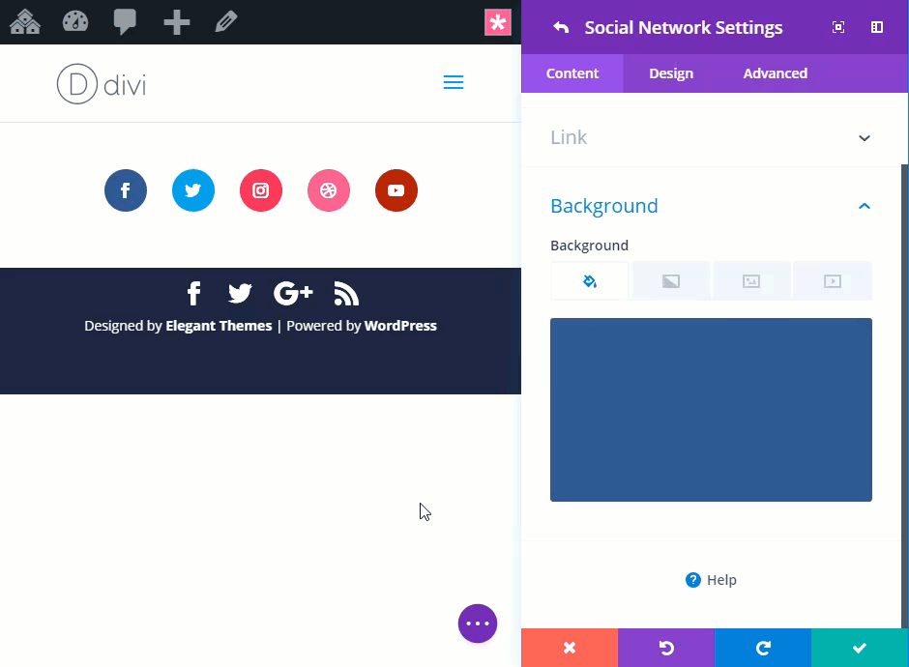The height and width of the screenshot is (667, 909).
Task: Click the Facebook social icon in the module
Action: pyautogui.click(x=126, y=190)
